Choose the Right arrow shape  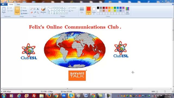coord(59,11)
